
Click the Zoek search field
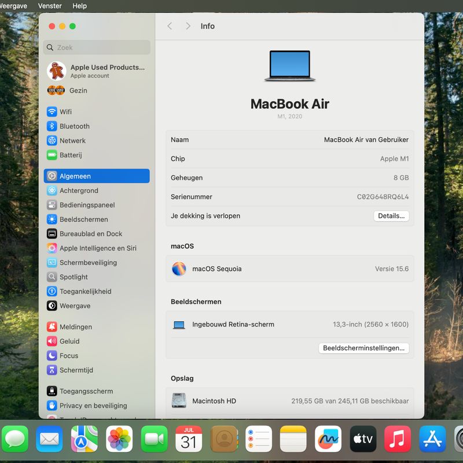click(x=97, y=47)
